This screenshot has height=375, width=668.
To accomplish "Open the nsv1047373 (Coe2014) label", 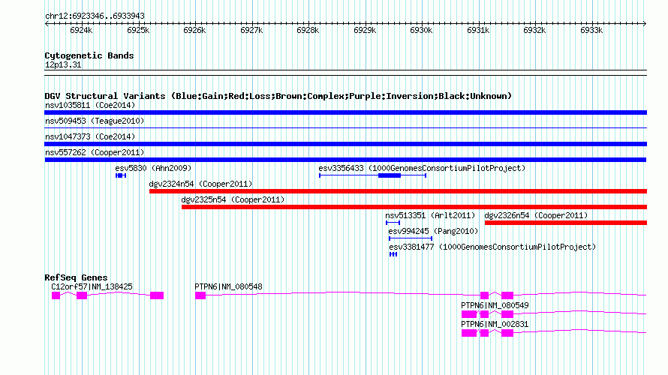I will tap(90, 136).
